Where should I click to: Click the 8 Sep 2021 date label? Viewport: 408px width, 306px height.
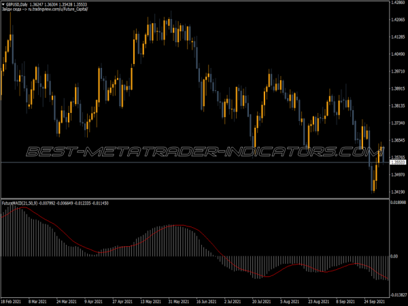pyautogui.click(x=345, y=302)
